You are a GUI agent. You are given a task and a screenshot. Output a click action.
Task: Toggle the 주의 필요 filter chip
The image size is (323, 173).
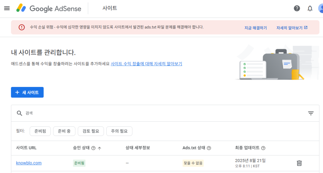(119, 131)
